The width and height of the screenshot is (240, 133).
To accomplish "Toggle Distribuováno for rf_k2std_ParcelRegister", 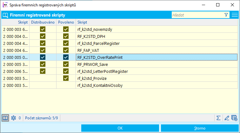I will point(43,43).
